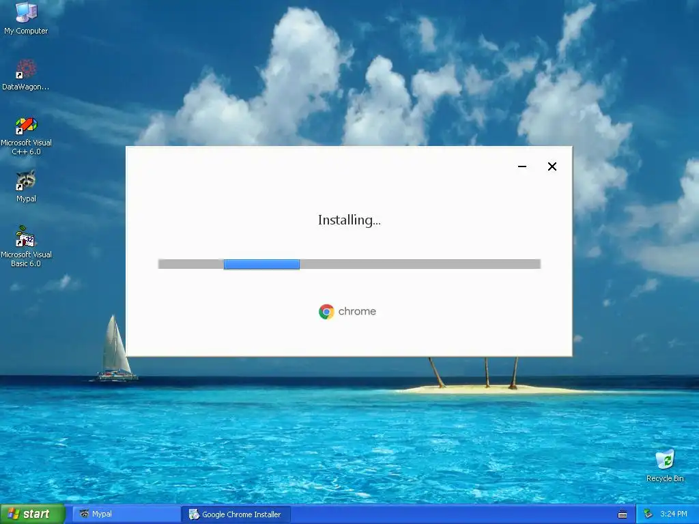Click the 3:24 PM taskbar clock

coord(674,514)
